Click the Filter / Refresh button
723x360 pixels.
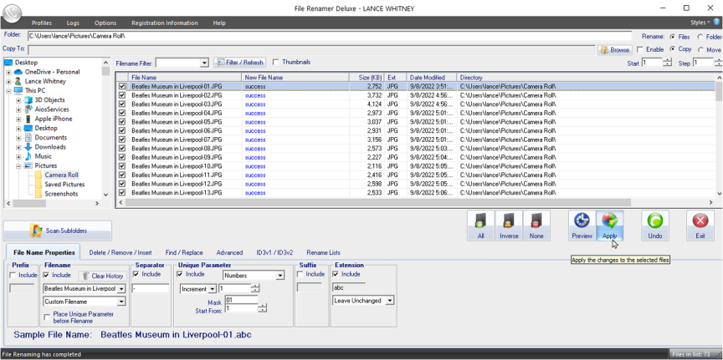(x=240, y=63)
